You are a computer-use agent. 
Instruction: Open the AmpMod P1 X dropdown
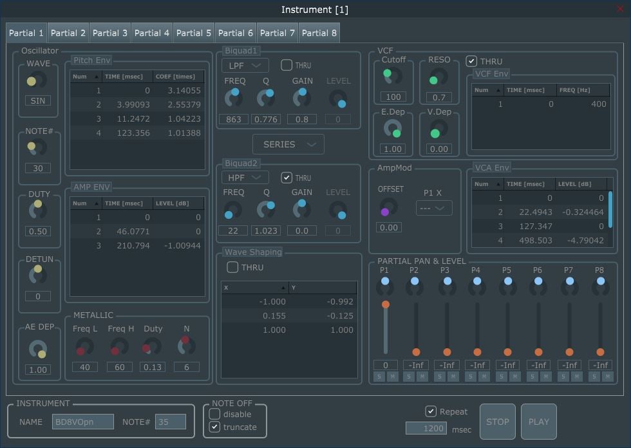(434, 208)
